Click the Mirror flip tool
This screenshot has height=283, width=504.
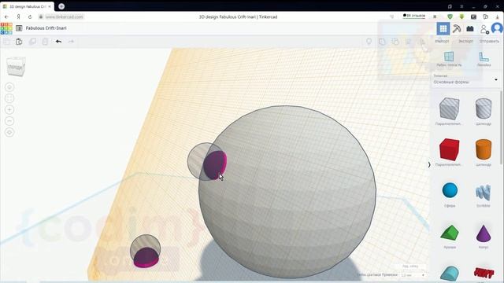coord(422,42)
